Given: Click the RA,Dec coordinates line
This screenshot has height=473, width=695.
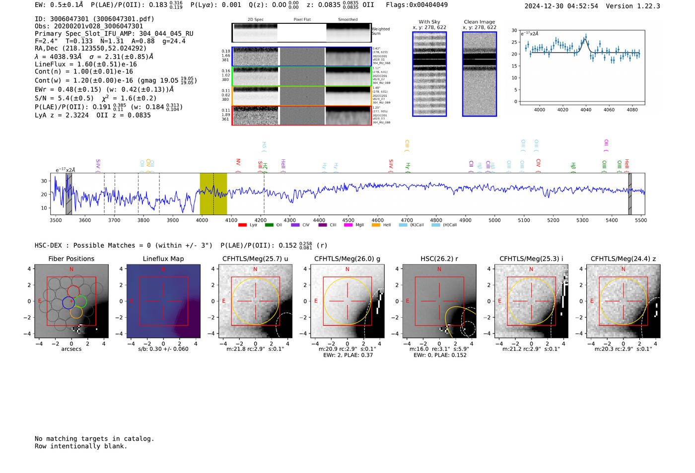Looking at the screenshot, I should coord(91,49).
